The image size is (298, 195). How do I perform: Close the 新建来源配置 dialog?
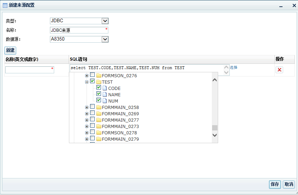(294, 6)
